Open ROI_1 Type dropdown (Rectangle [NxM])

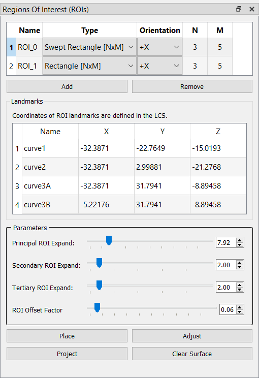click(89, 66)
